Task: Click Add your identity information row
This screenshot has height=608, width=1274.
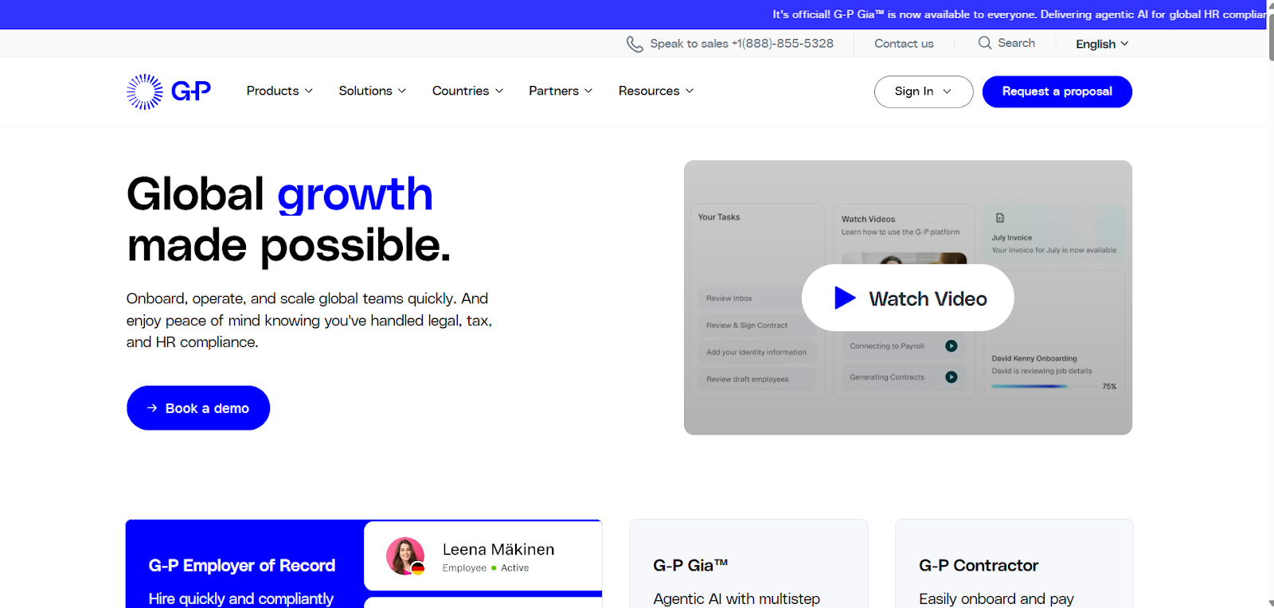Action: (x=757, y=353)
